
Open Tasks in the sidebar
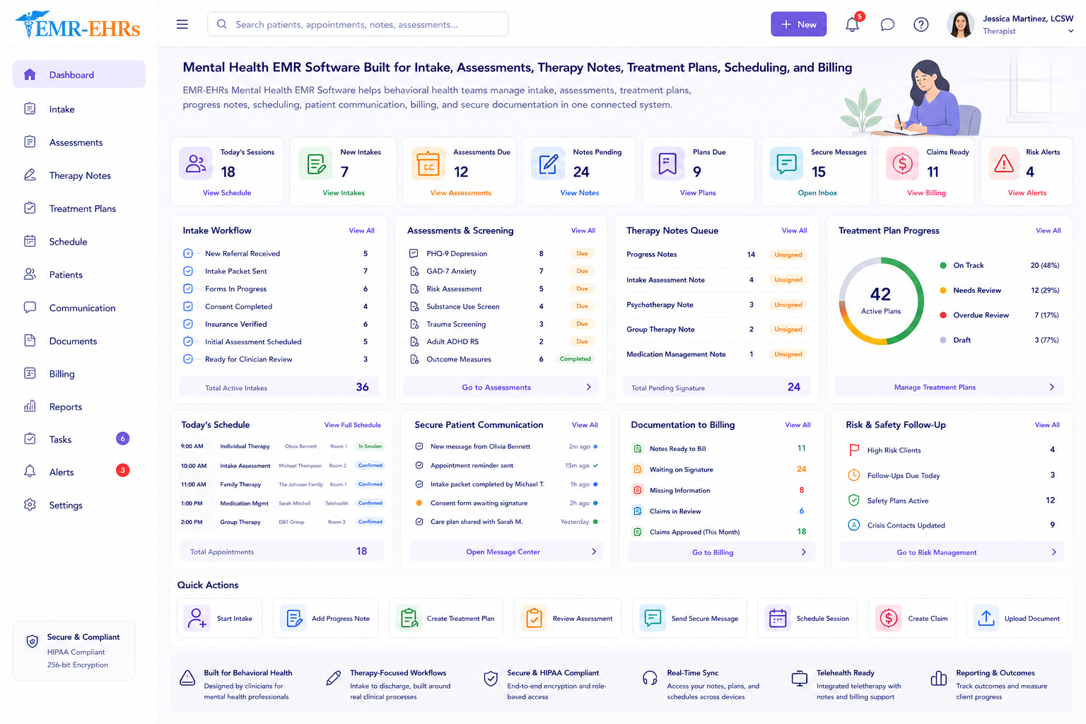click(x=79, y=439)
